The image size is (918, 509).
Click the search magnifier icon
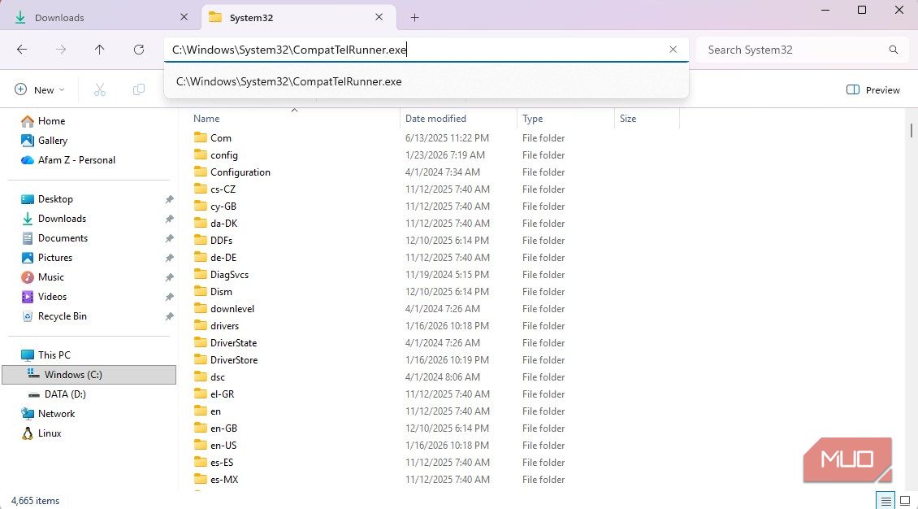(x=894, y=50)
